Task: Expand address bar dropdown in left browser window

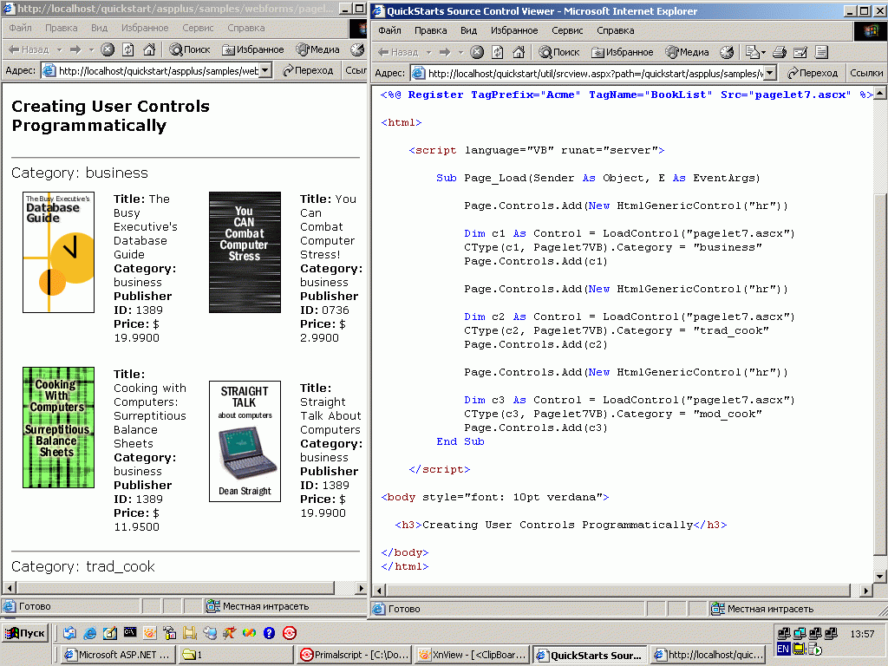Action: (x=265, y=71)
